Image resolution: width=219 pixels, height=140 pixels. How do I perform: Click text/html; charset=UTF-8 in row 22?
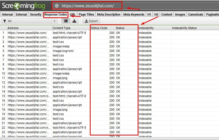69,128
